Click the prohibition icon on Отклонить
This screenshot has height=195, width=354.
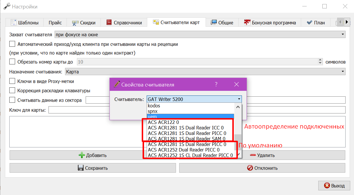click(250, 168)
